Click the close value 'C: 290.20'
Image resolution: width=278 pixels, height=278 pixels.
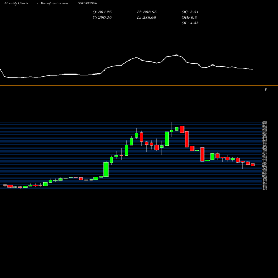tap(102, 18)
